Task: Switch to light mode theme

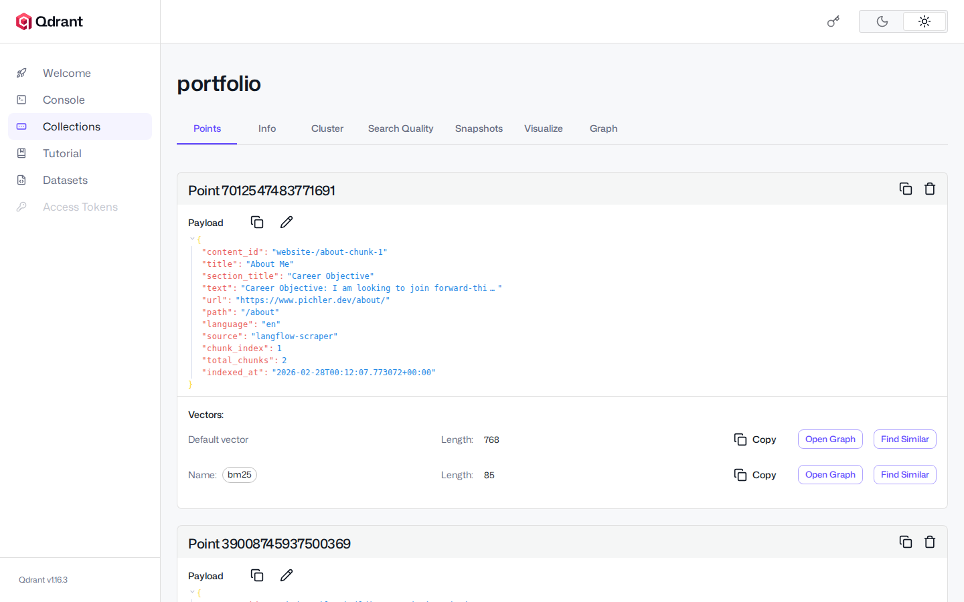Action: click(x=924, y=21)
